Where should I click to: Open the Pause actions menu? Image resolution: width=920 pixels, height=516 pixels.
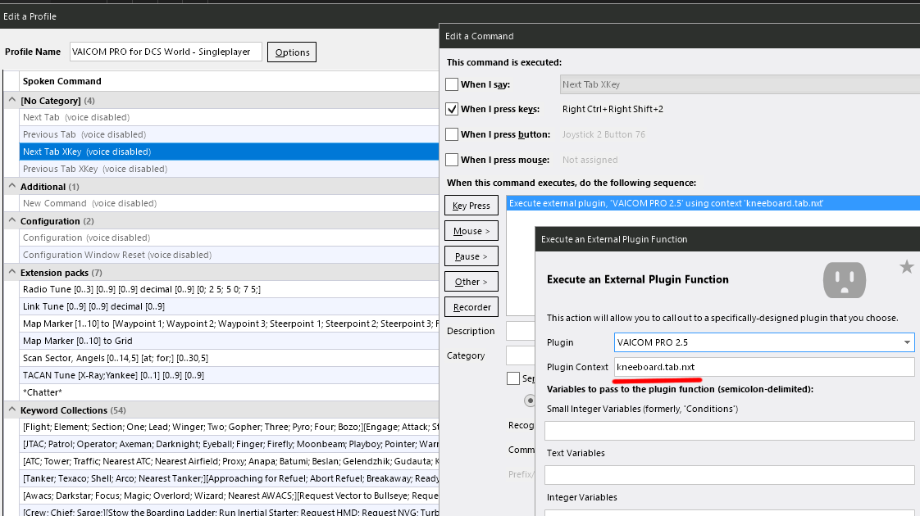click(471, 256)
